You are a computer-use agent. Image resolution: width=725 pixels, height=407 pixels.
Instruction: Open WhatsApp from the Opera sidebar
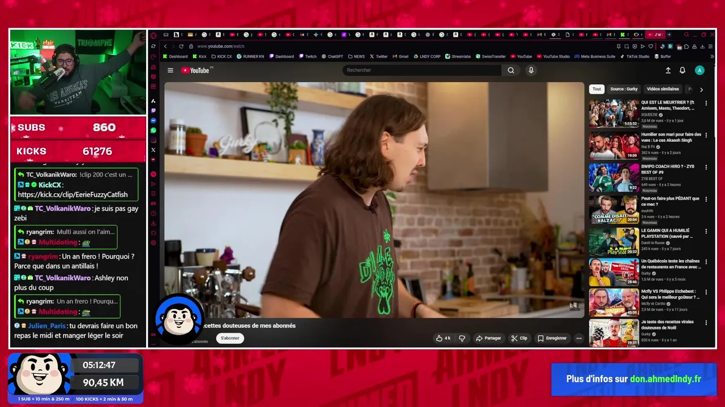point(153,130)
